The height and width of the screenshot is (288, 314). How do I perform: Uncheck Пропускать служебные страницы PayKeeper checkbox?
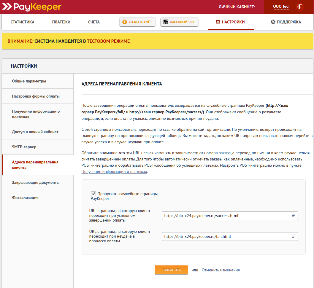93,193
